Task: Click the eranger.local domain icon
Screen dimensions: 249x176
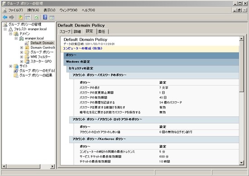Action: point(21,38)
